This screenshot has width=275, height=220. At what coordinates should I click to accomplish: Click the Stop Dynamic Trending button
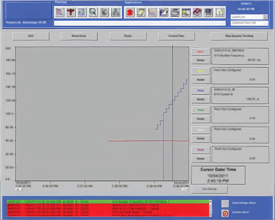[x=239, y=36]
